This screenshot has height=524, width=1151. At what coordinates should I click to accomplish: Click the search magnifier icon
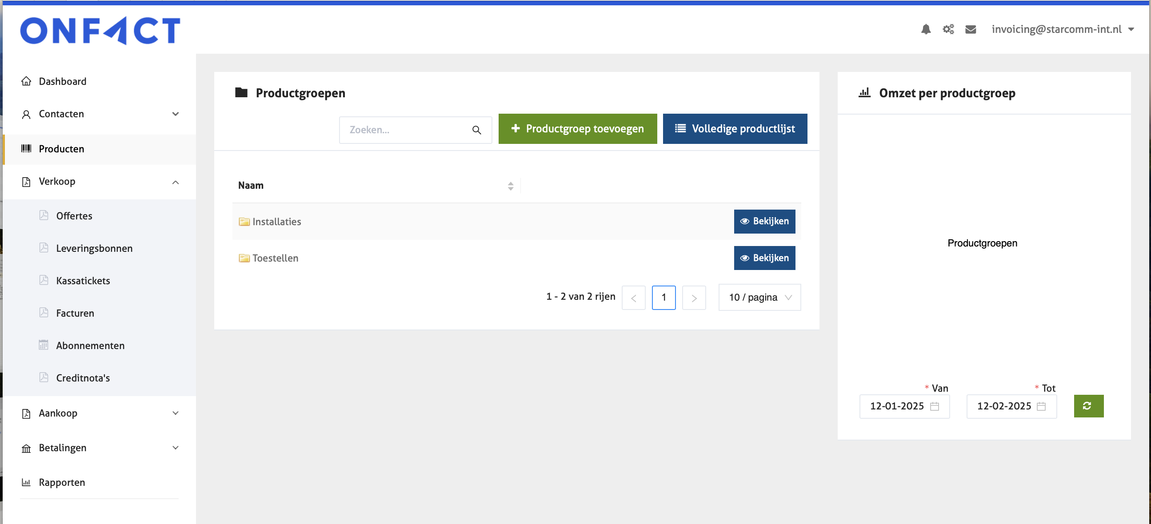point(476,130)
